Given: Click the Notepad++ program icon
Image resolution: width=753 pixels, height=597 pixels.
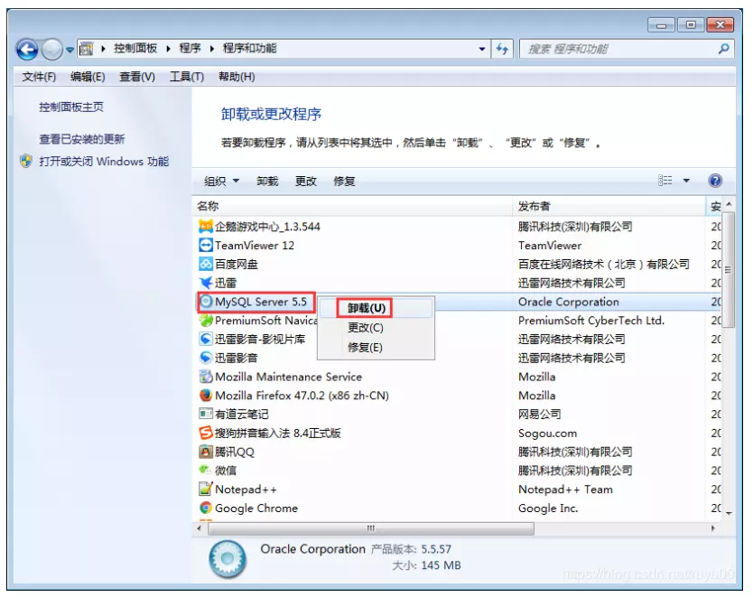Looking at the screenshot, I should pyautogui.click(x=206, y=490).
